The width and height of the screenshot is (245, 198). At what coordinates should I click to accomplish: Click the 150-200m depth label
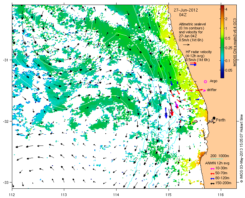click(223, 183)
